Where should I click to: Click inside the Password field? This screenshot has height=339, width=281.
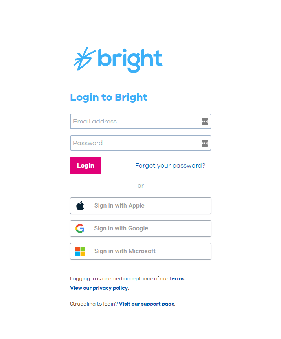coord(134,143)
